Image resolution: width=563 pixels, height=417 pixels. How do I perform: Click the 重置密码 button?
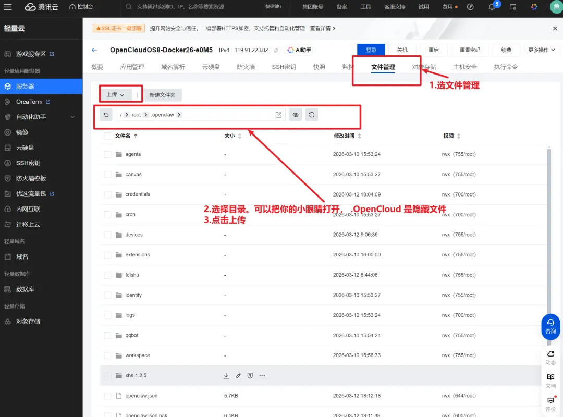click(x=470, y=50)
